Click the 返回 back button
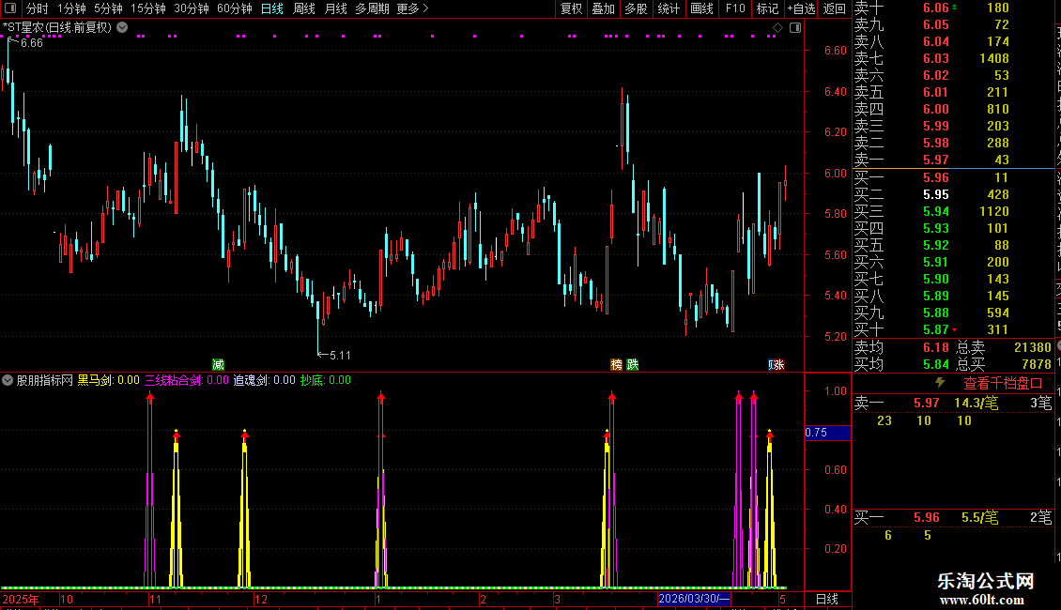This screenshot has height=610, width=1061. point(835,8)
